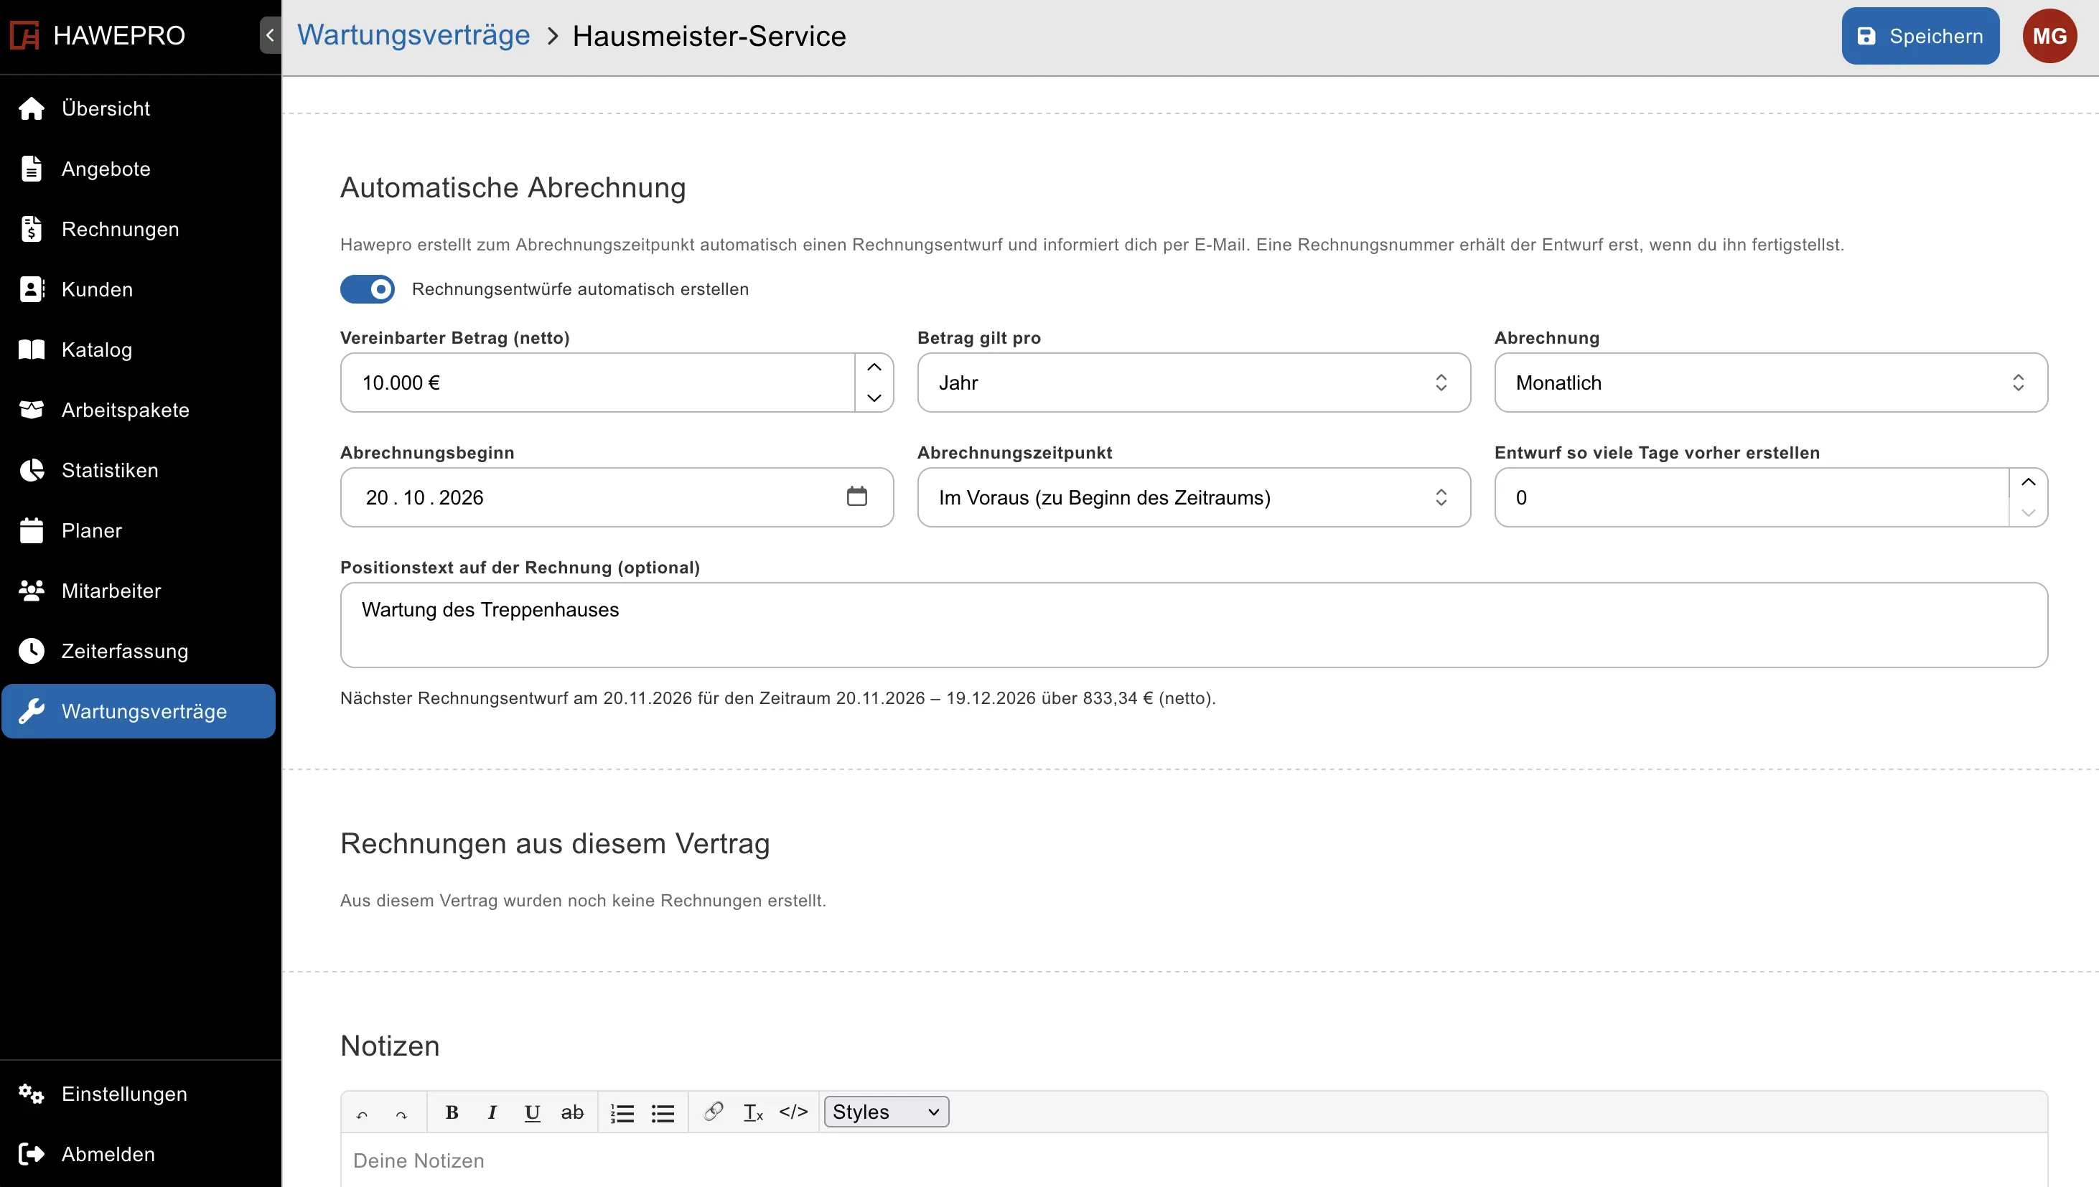Click the calendar icon in Abrechnungsbeginn

click(x=856, y=497)
